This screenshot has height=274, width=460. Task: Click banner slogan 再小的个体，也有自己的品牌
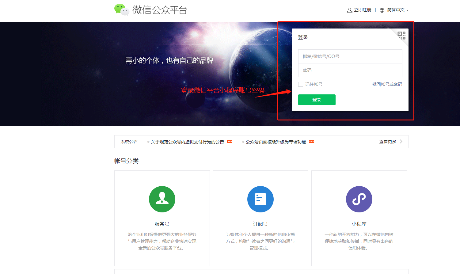tap(169, 60)
